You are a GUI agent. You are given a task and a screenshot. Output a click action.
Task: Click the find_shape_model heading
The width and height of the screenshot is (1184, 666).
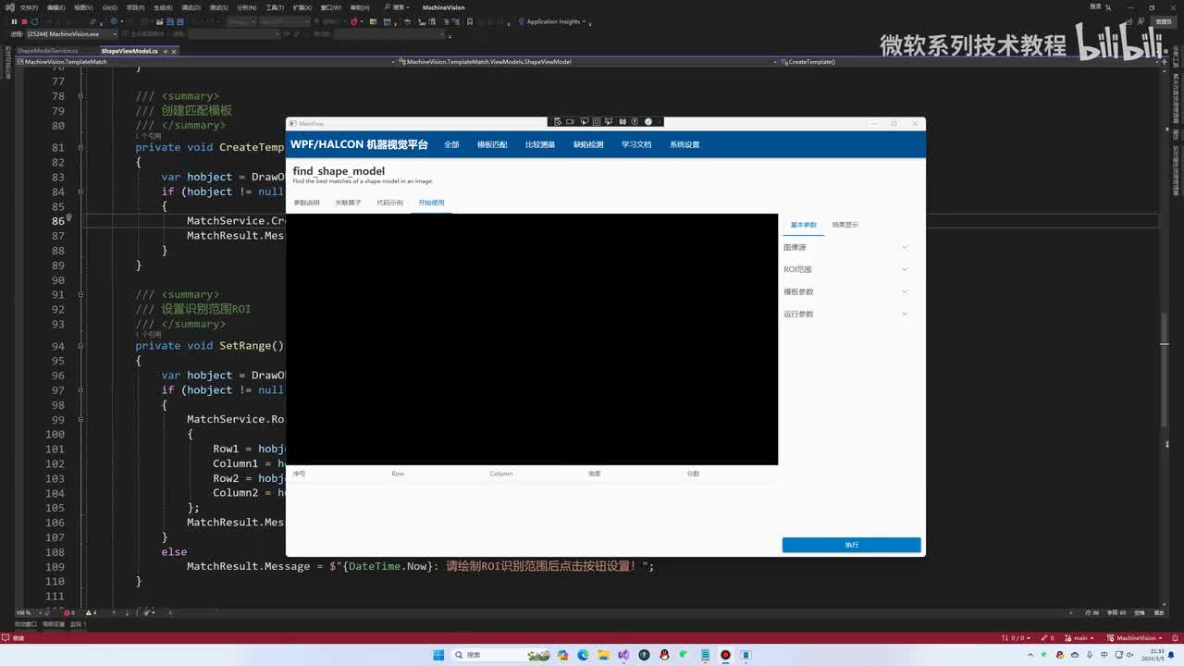coord(339,171)
